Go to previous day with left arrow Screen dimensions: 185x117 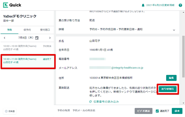tap(4, 38)
